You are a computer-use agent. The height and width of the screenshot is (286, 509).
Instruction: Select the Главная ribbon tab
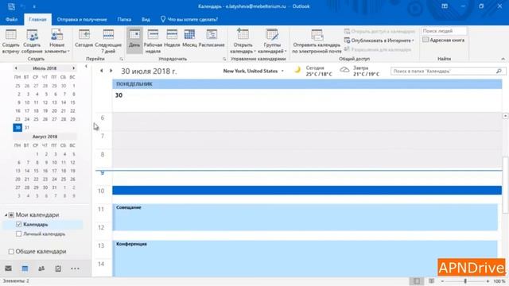point(37,19)
